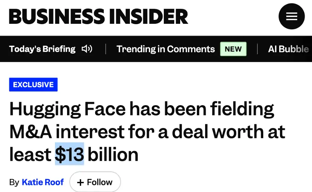The width and height of the screenshot is (312, 192).
Task: Click the plus icon in Follow button
Action: (80, 182)
